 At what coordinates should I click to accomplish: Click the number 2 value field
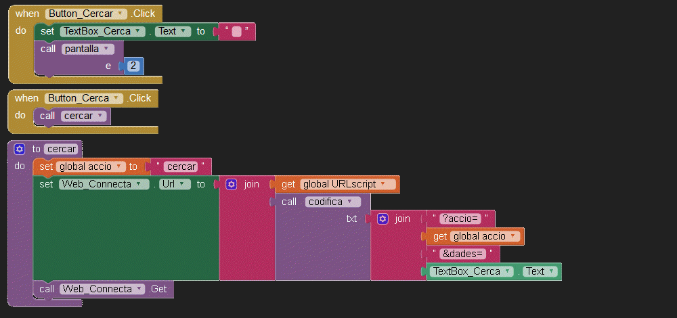133,66
